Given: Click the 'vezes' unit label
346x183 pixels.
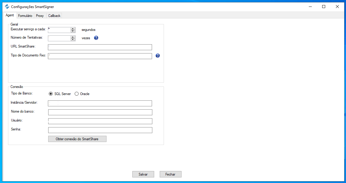Looking at the screenshot, I should [x=86, y=38].
